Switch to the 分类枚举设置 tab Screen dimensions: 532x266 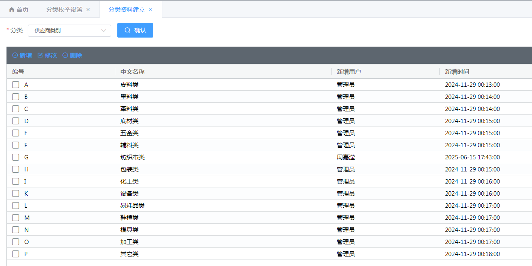[x=64, y=9]
